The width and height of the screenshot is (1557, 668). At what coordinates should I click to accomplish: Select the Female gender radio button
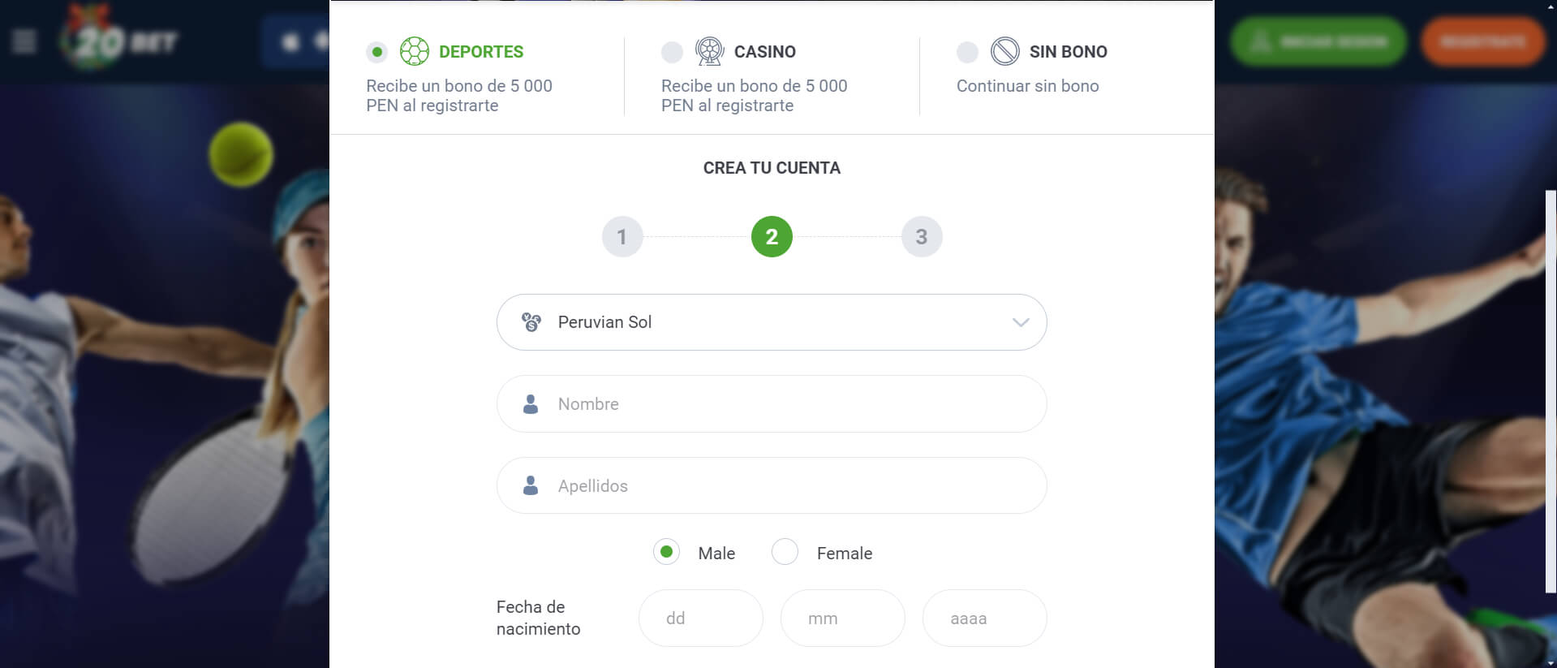tap(785, 552)
